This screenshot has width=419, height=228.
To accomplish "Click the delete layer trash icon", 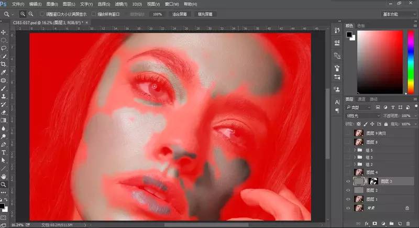I will coord(407,223).
